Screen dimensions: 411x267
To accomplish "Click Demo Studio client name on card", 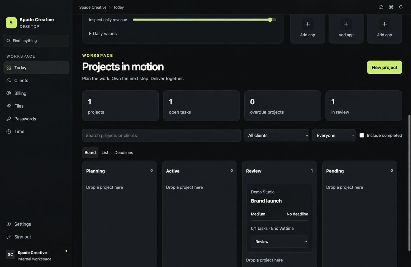I will click(263, 192).
